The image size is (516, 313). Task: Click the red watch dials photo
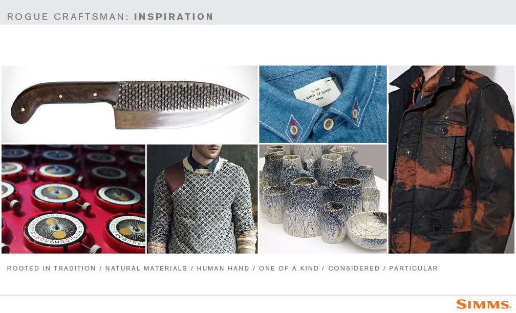[x=73, y=199]
